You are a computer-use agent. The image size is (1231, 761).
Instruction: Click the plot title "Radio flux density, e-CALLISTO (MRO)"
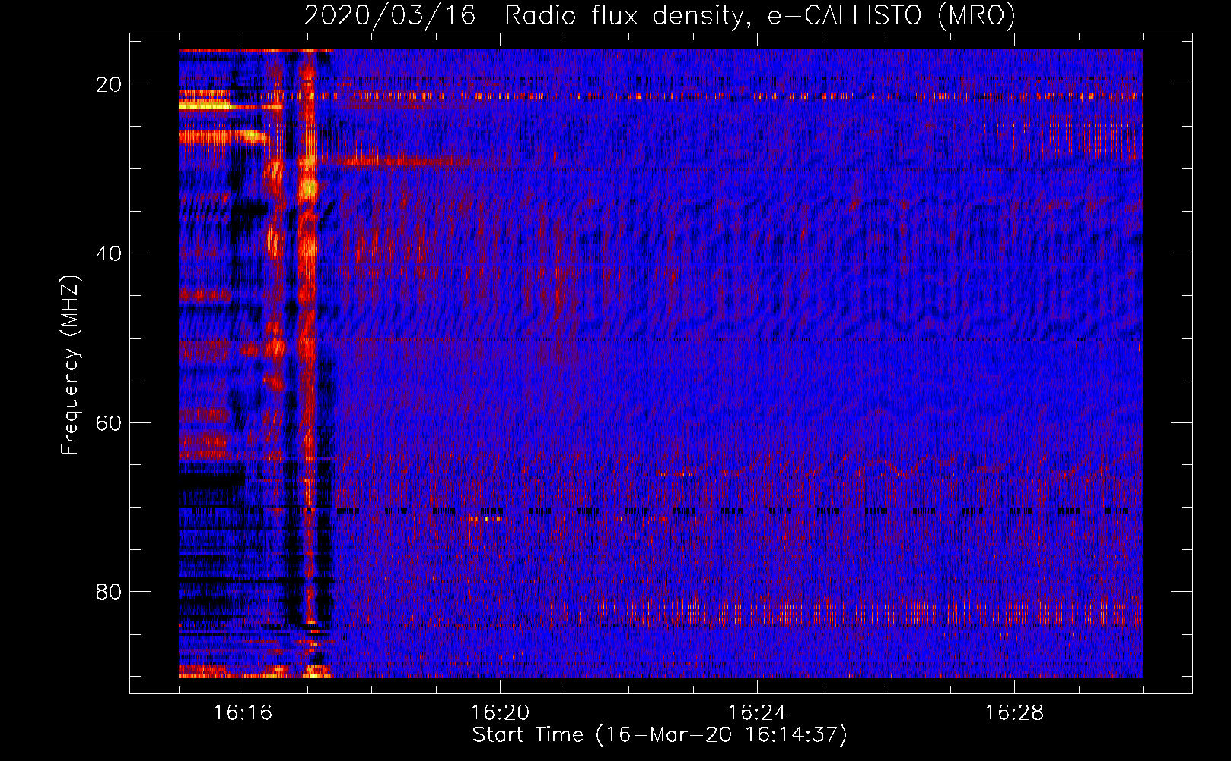coord(759,15)
